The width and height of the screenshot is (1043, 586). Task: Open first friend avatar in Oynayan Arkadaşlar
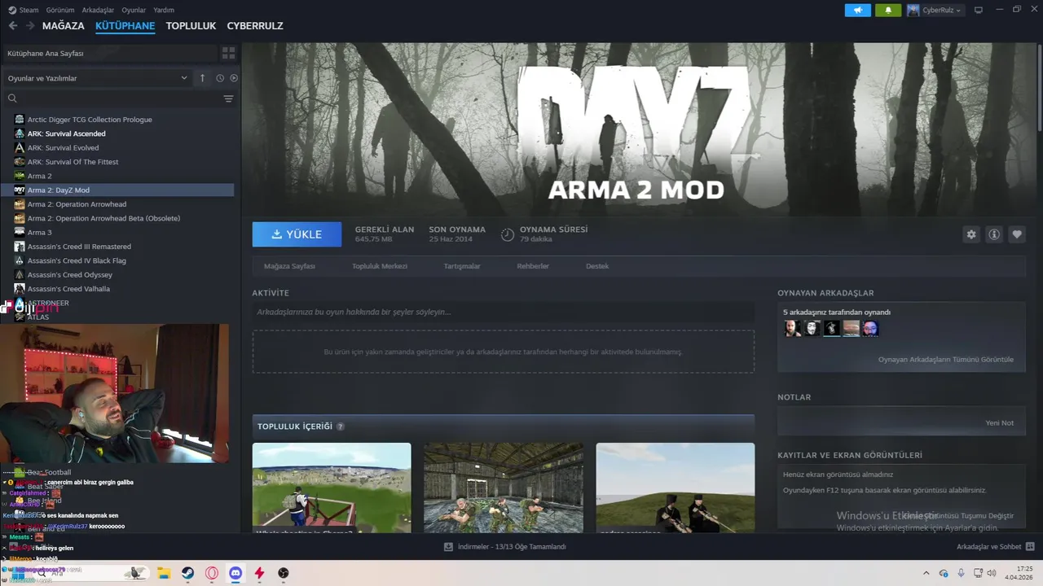pos(792,329)
